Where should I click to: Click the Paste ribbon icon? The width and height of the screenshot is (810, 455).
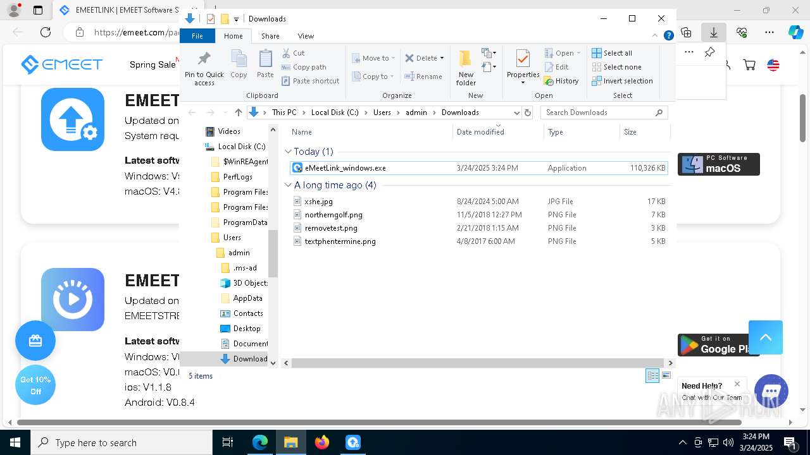pyautogui.click(x=265, y=64)
